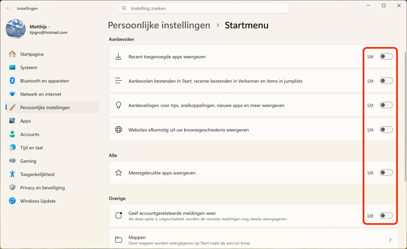Click the Bluetooth en apparaten icon
Viewport: 407px width, 249px height.
[12, 81]
